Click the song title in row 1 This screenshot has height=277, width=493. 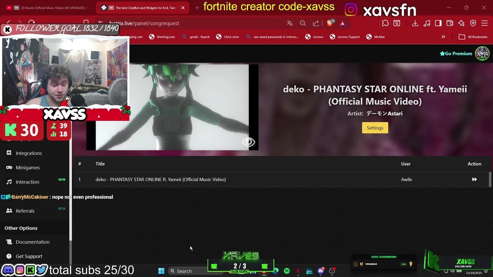pos(161,179)
